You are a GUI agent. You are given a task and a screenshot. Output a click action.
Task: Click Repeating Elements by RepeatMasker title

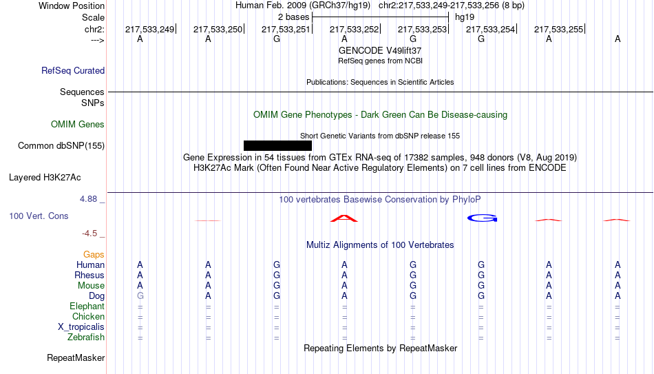[x=381, y=348]
